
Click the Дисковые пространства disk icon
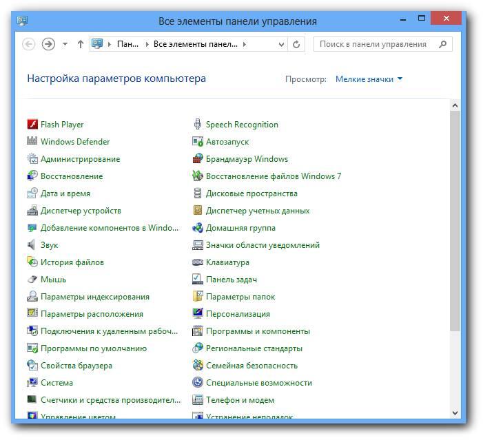(198, 193)
